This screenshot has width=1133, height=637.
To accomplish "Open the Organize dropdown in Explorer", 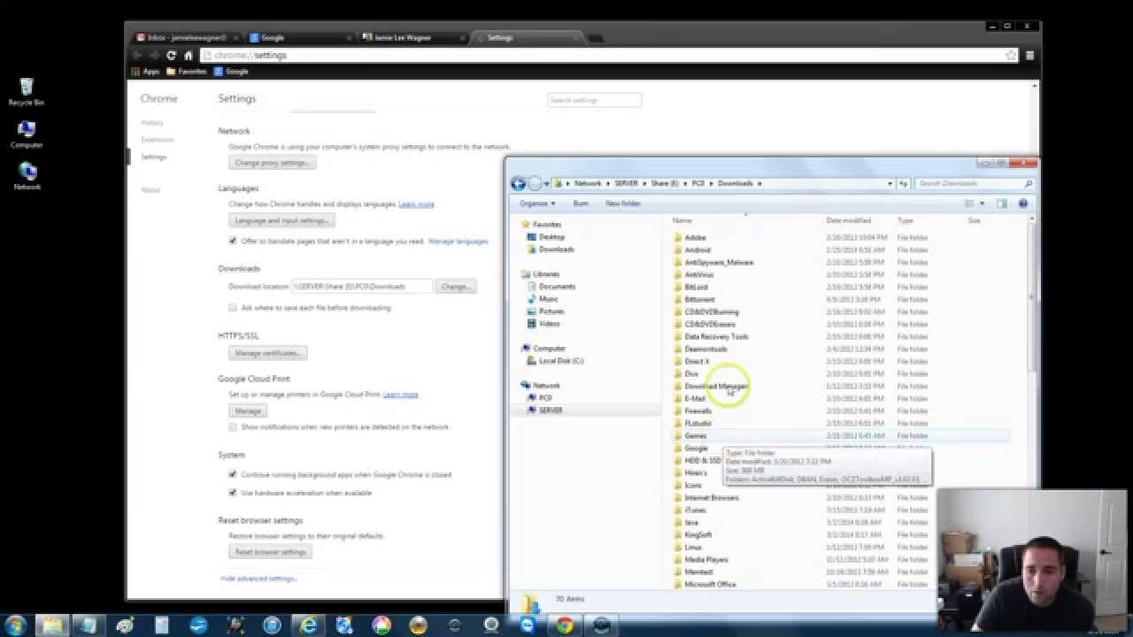I will pos(536,203).
